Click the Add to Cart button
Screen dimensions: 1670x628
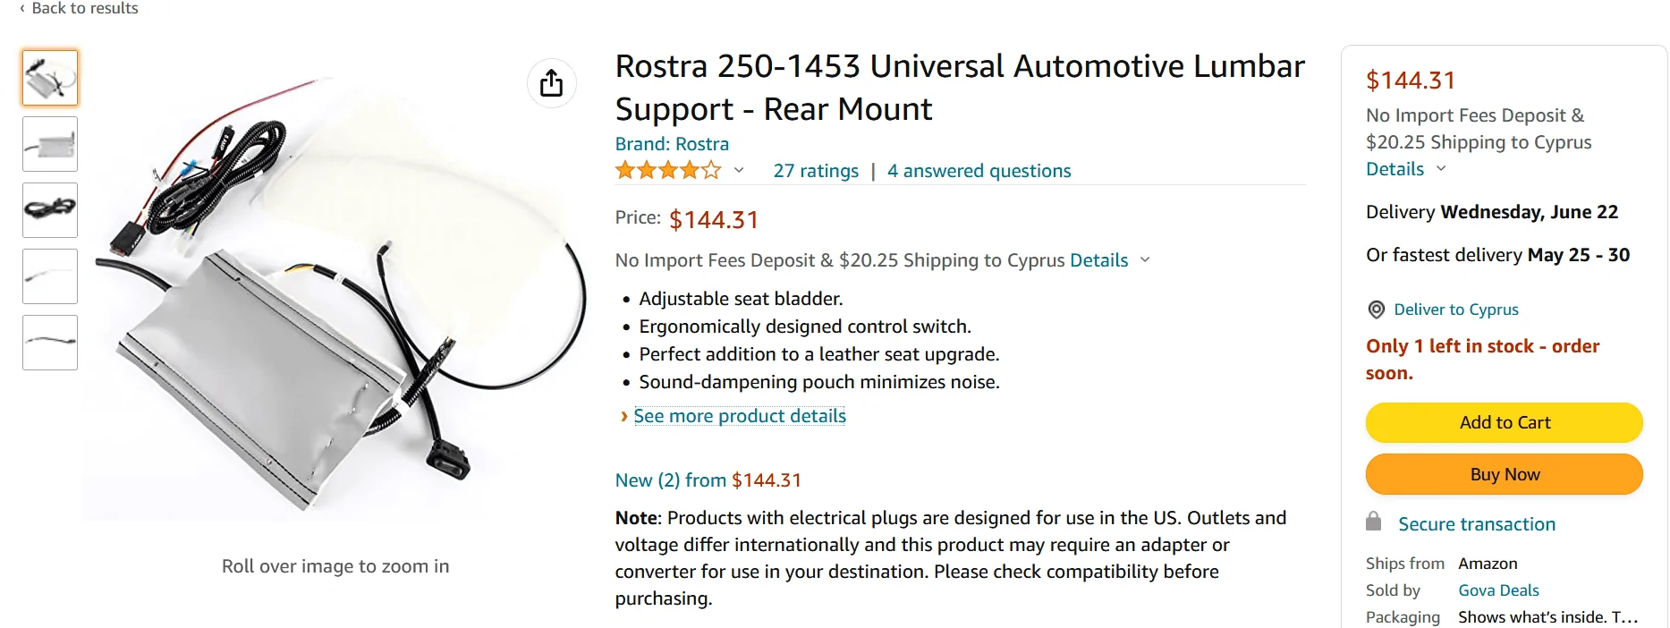[1504, 422]
